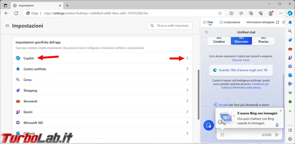The height and width of the screenshot is (144, 295).
Task: Send the message with the arrow icon
Action: [x=277, y=135]
